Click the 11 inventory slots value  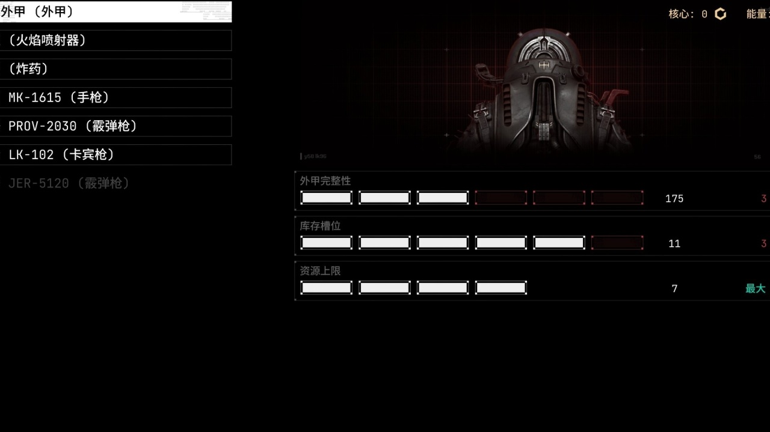(x=674, y=243)
